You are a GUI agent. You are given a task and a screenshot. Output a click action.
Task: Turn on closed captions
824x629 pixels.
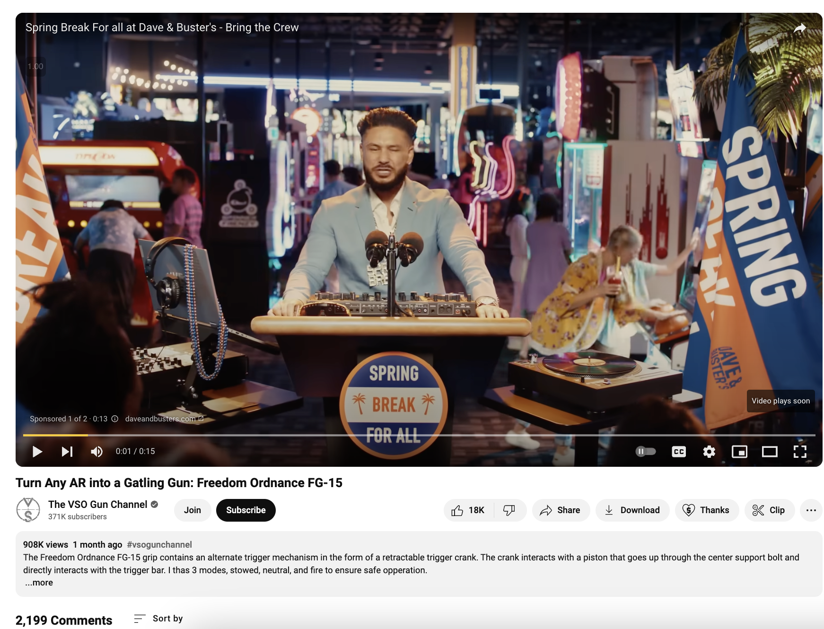click(x=678, y=452)
